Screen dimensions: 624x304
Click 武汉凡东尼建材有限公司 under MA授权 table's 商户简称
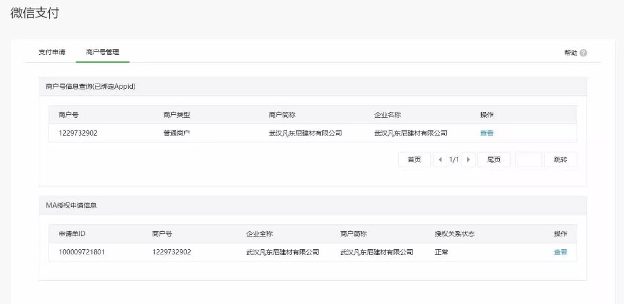point(377,252)
